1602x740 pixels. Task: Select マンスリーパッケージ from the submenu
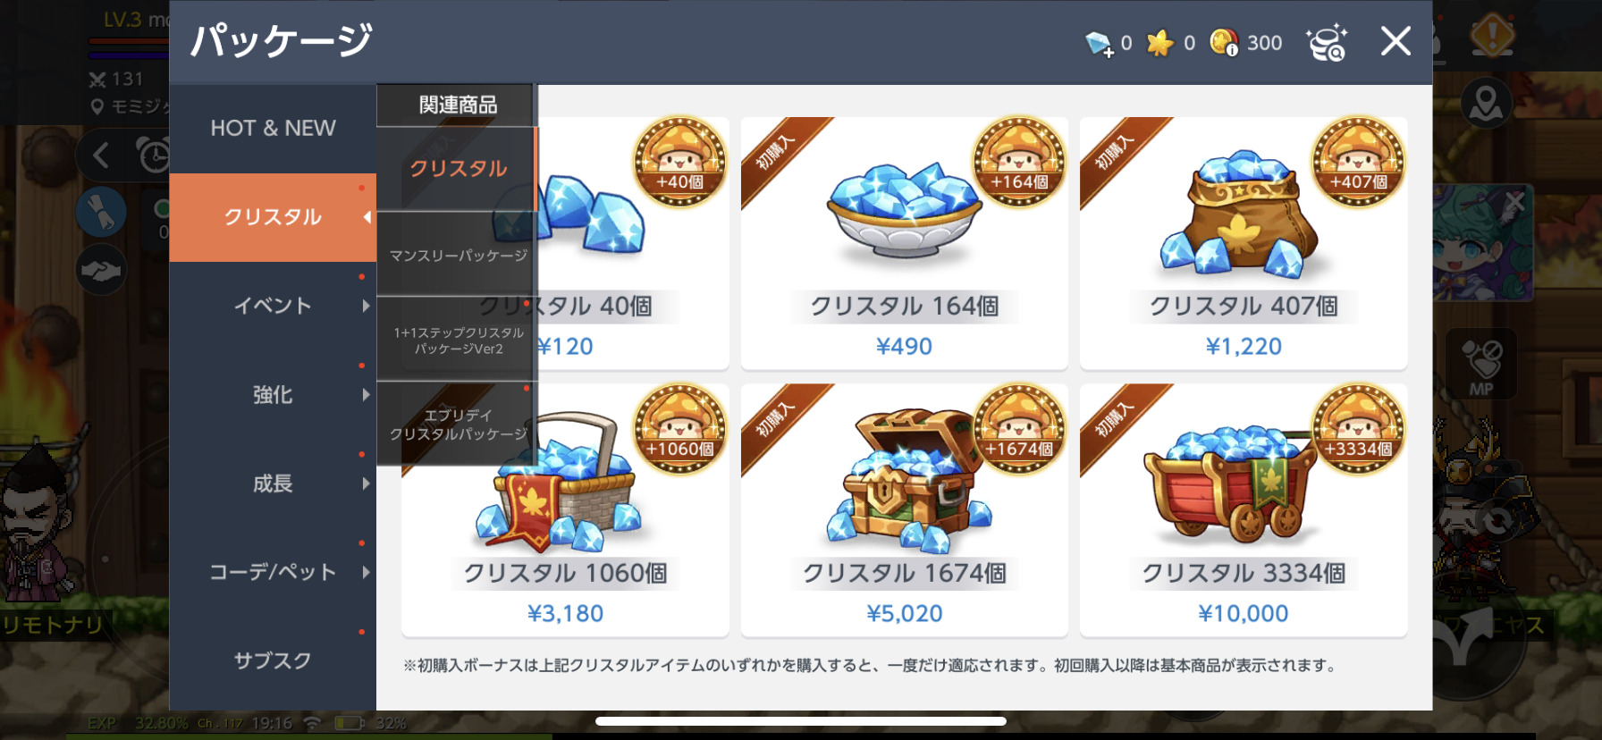458,256
